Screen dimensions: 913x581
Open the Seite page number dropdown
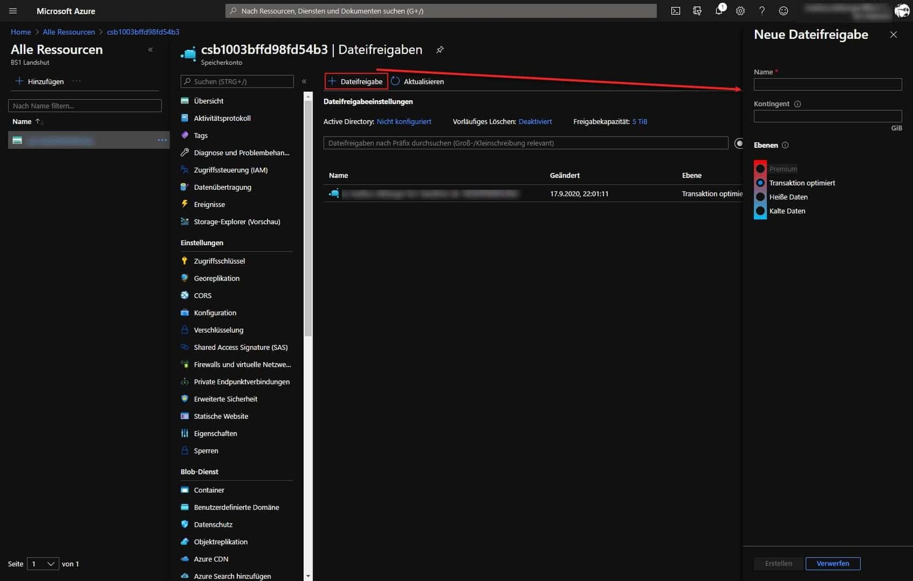pos(42,563)
